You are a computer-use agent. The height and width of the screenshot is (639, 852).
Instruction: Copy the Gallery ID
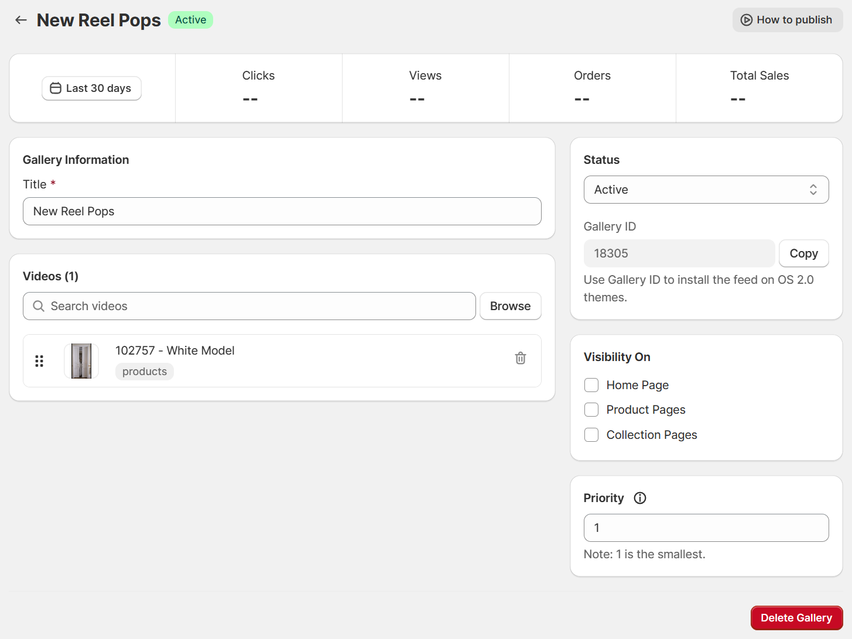click(x=803, y=253)
